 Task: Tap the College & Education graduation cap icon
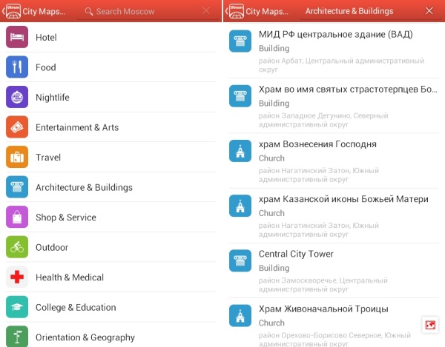click(x=17, y=307)
